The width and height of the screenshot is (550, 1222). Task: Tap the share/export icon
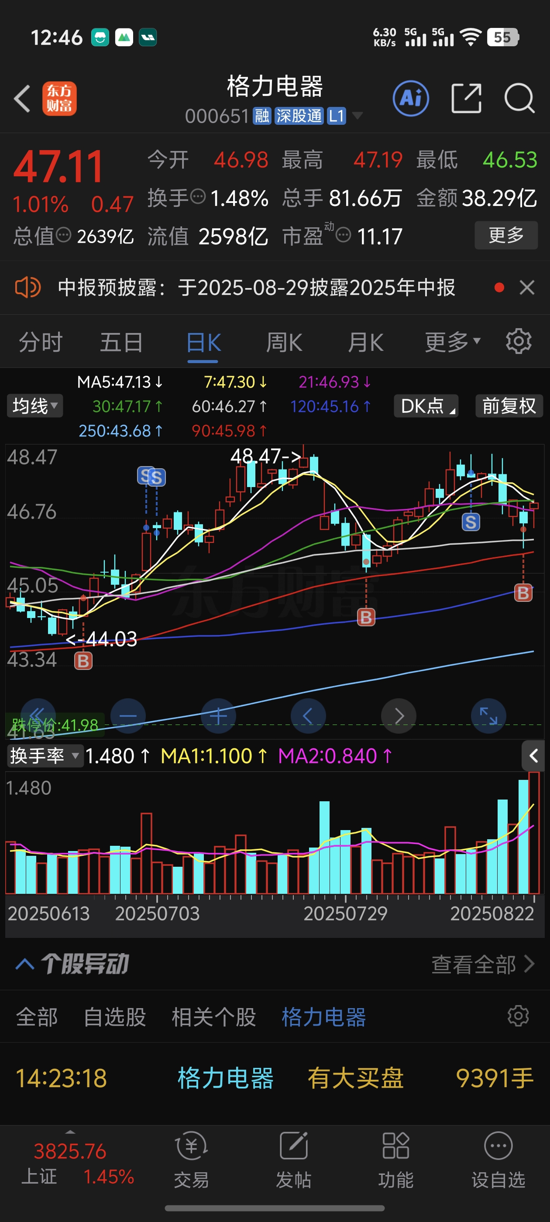(467, 99)
